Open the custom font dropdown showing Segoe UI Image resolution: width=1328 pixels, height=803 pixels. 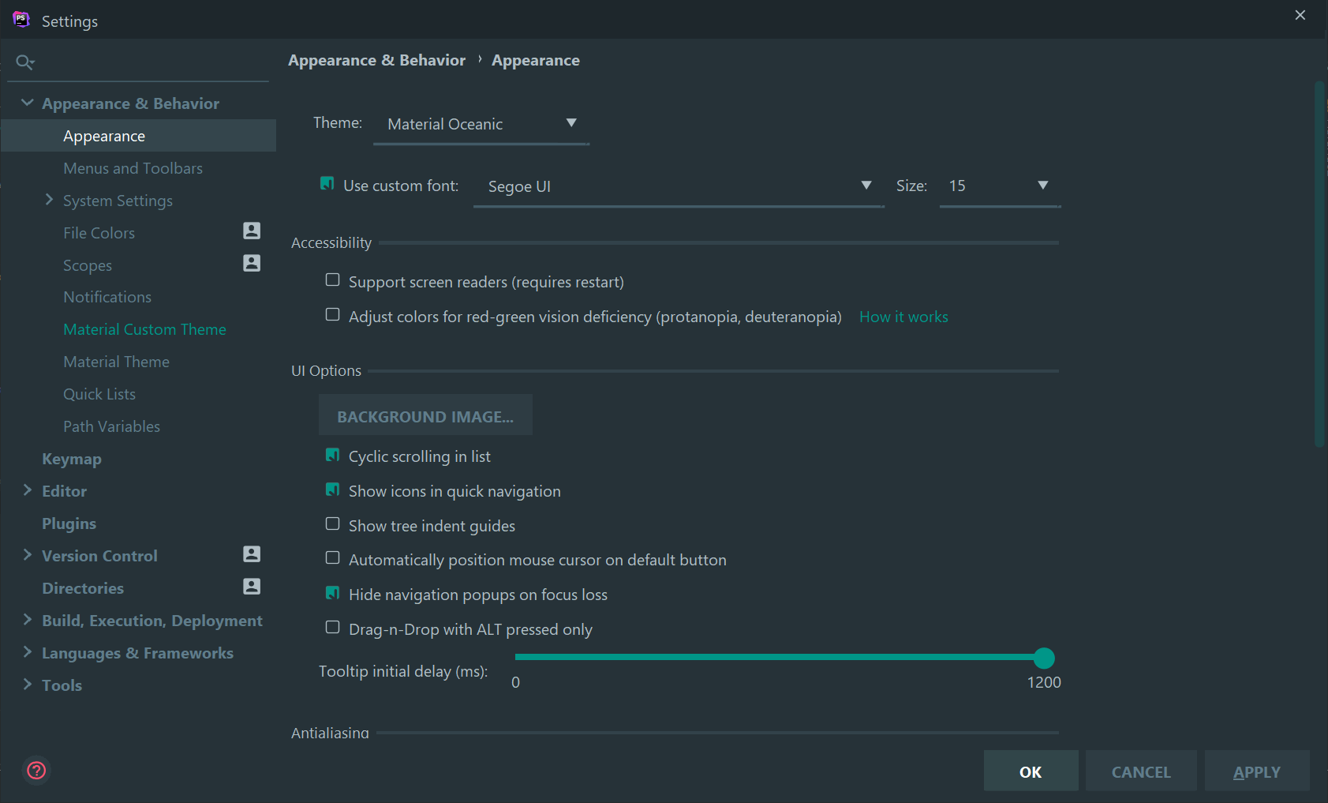coord(679,186)
